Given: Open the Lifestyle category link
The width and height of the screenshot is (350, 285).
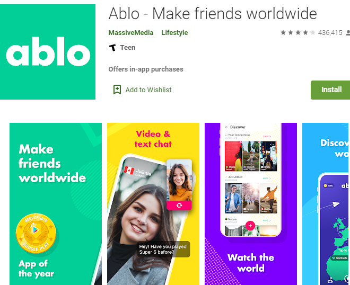Looking at the screenshot, I should tap(174, 33).
